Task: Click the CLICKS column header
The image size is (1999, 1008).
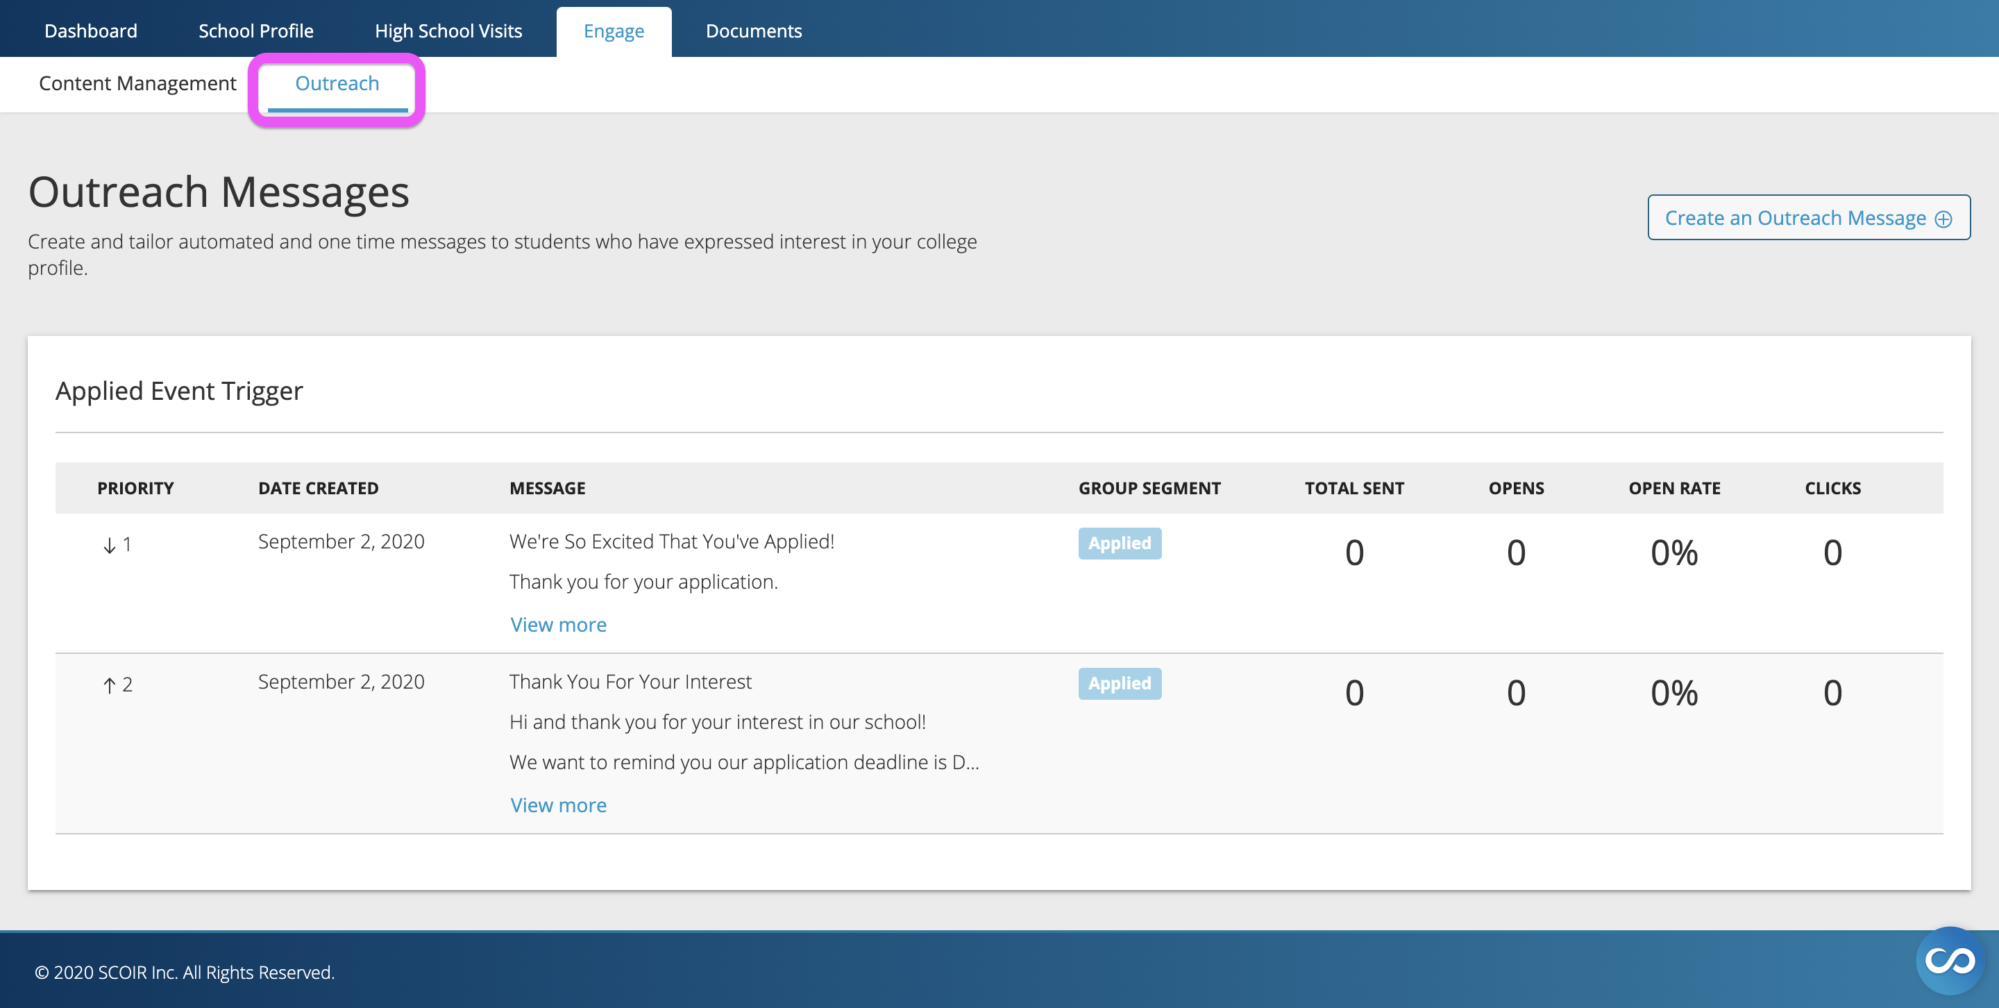Action: point(1833,488)
